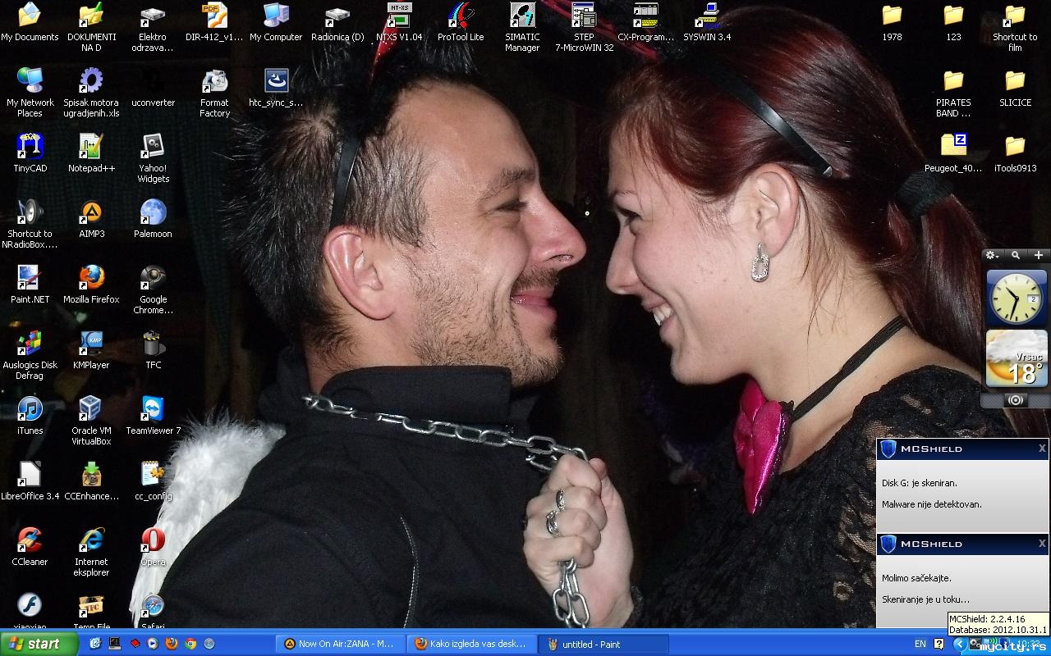Open the PIRATES BAND folder
1051x656 pixels.
point(953,82)
